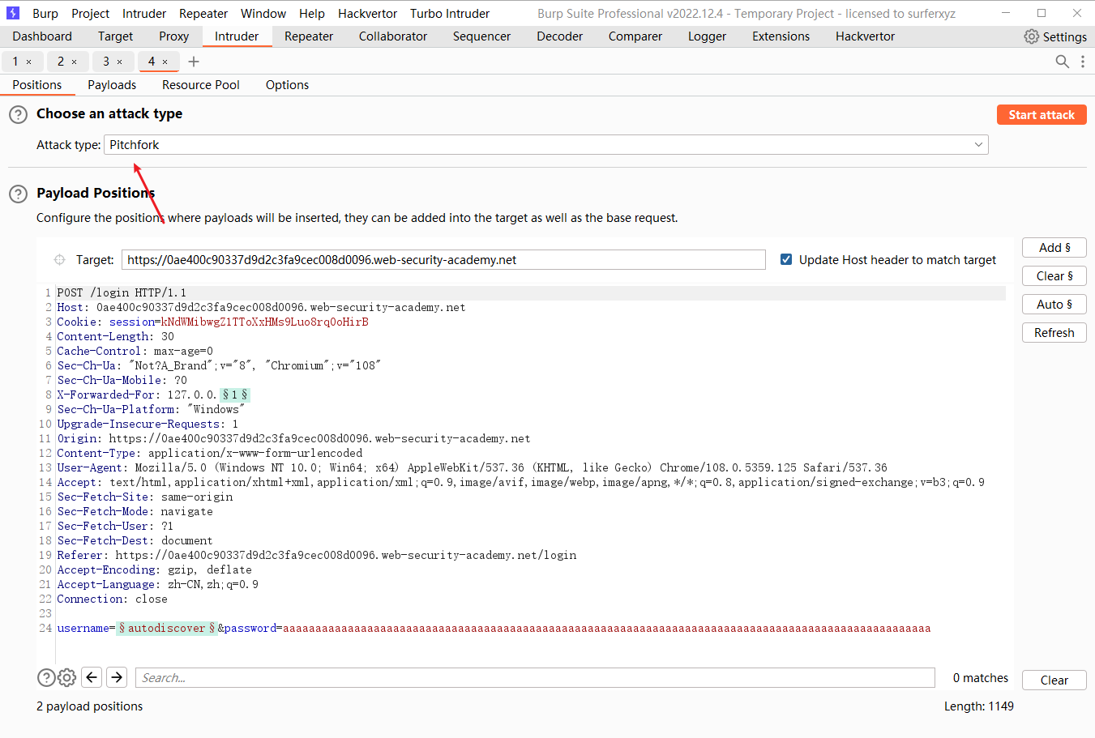Click the POST /login HTTP/1.1 request line

(x=122, y=293)
